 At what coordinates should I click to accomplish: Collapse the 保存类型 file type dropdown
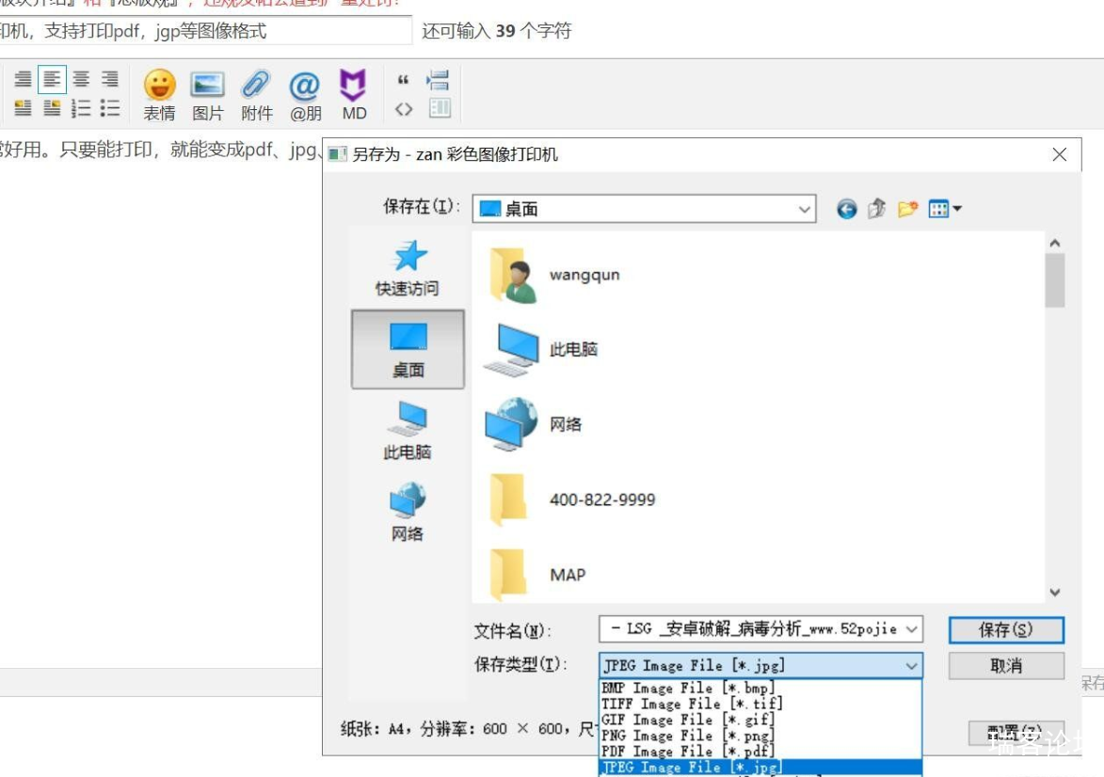[912, 666]
